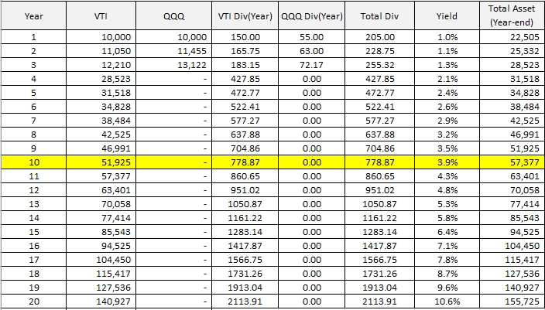Select highlighted Yield cell 3.9%
Image resolution: width=545 pixels, height=310 pixels.
coord(447,162)
